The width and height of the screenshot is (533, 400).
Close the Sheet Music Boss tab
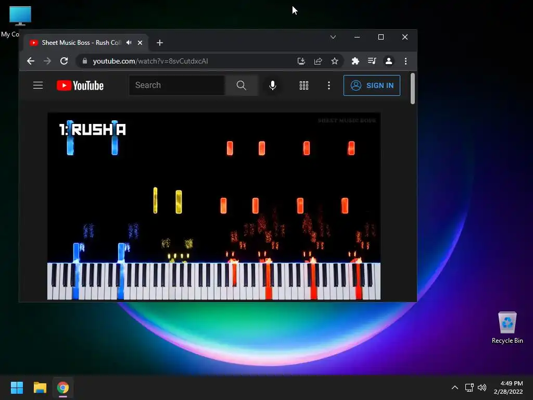[x=140, y=43]
